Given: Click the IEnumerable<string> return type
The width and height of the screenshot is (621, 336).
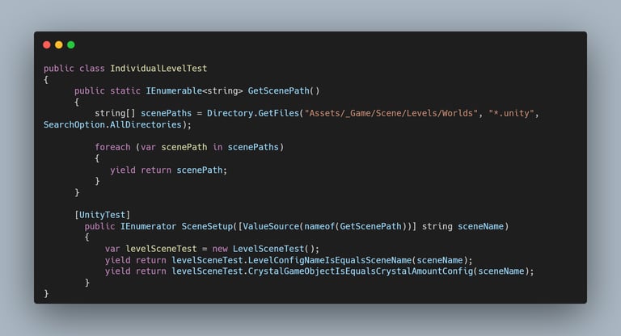Looking at the screenshot, I should point(194,90).
